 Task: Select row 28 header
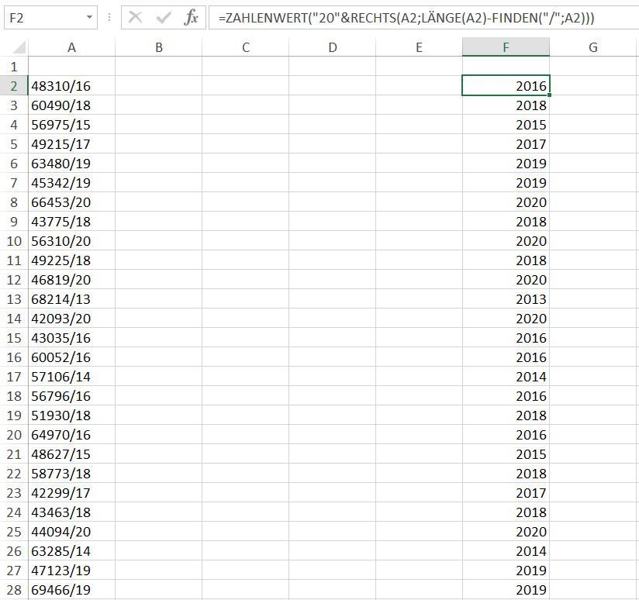pyautogui.click(x=14, y=589)
